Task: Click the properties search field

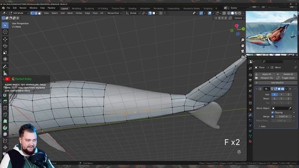Action: pyautogui.click(x=272, y=62)
